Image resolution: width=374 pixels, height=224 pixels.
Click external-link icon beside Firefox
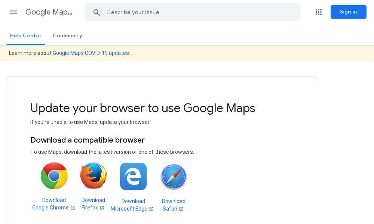point(102,208)
